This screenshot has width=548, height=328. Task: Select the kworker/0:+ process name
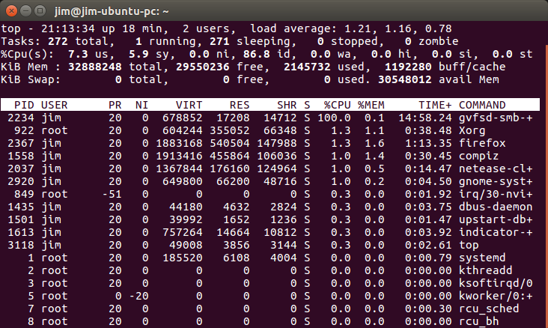pyautogui.click(x=496, y=296)
